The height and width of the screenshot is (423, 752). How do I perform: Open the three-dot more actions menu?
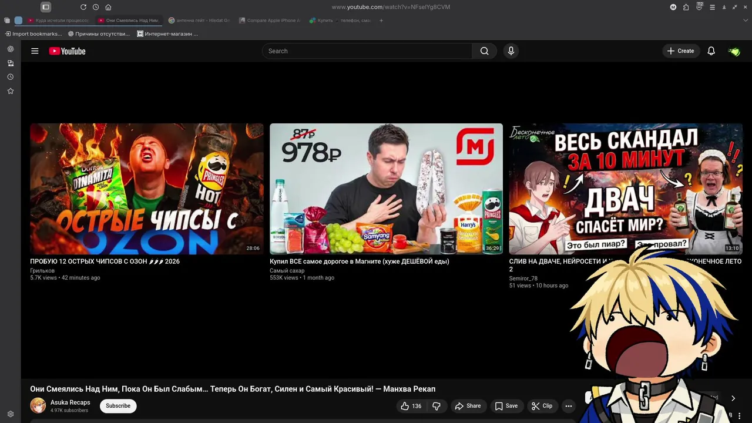click(568, 406)
